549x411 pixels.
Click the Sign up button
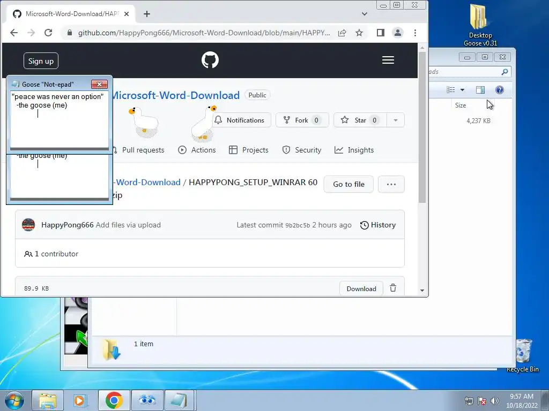pos(41,61)
